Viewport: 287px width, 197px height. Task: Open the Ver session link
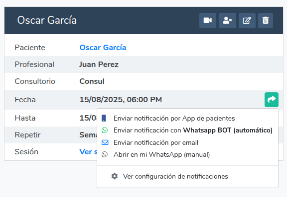pyautogui.click(x=88, y=152)
